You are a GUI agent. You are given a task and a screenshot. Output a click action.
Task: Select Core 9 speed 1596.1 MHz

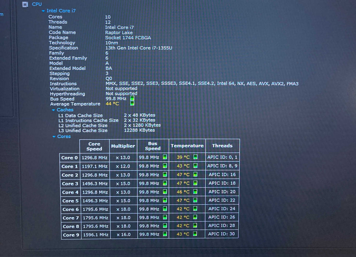coord(95,235)
